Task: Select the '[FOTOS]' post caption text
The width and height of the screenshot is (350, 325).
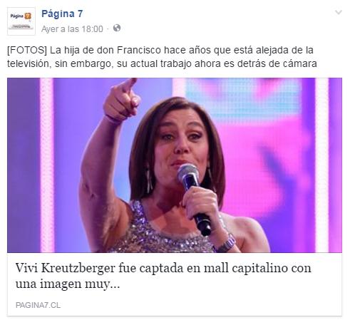Action: 27,50
